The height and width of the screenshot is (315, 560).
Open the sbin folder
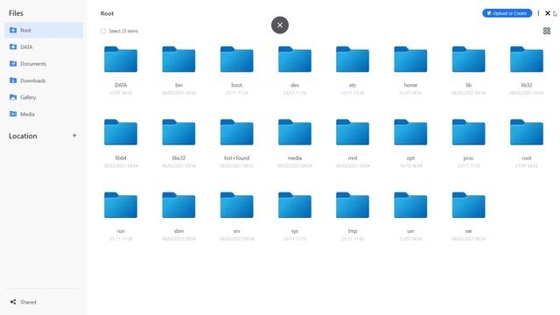point(178,205)
